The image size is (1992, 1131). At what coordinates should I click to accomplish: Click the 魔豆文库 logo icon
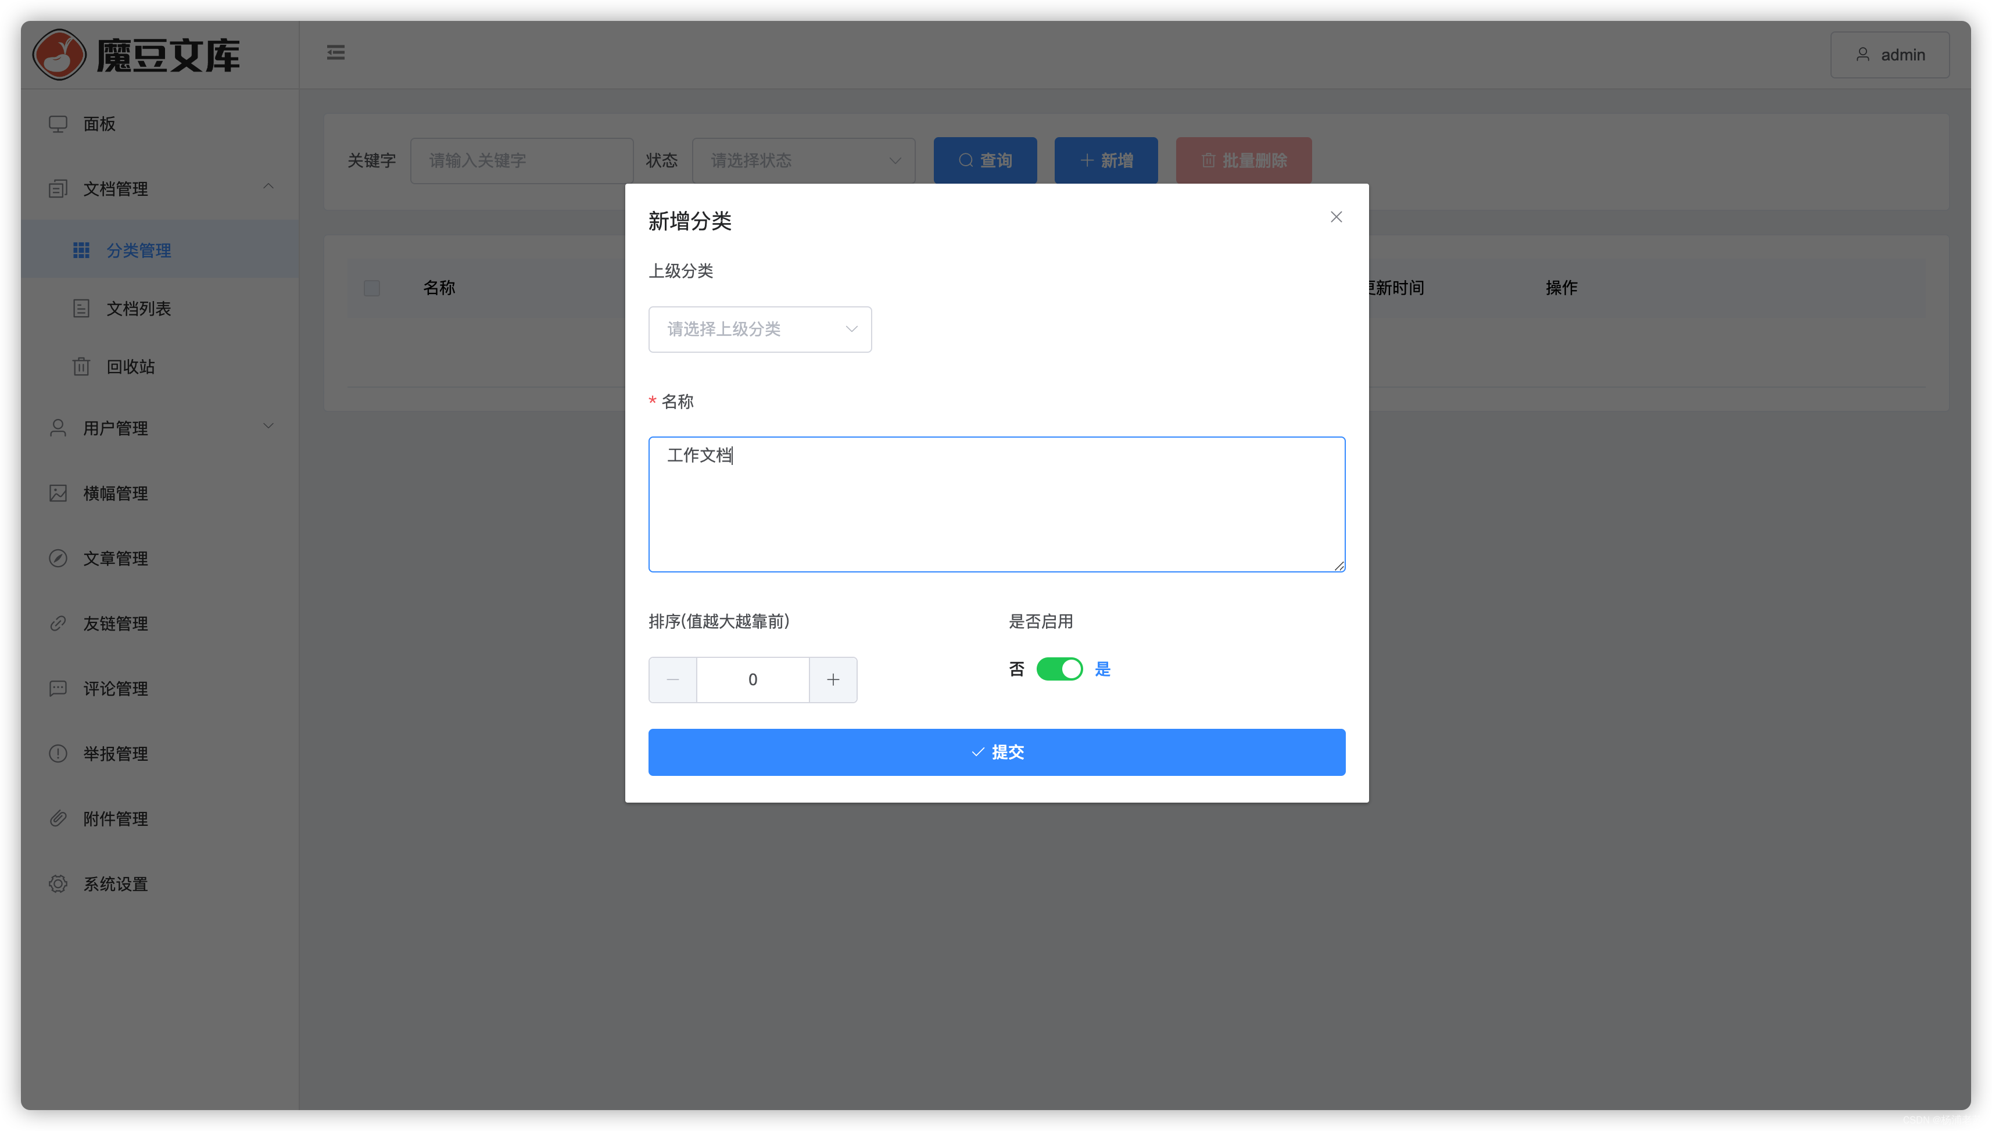(59, 55)
